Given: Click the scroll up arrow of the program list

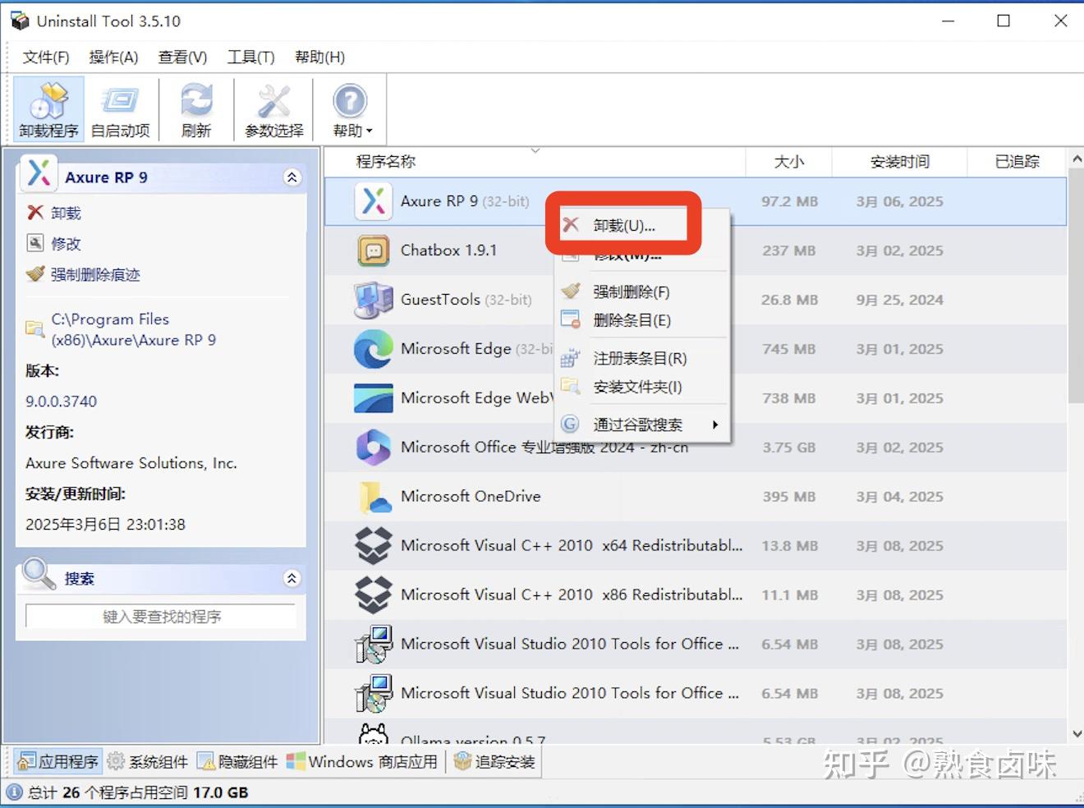Looking at the screenshot, I should coord(1077,158).
